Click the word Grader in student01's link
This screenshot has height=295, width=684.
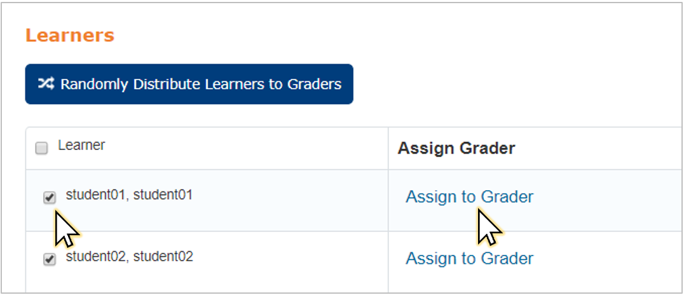(x=507, y=197)
